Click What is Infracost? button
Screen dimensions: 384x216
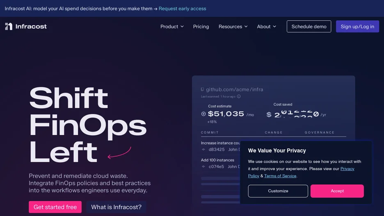pos(117,207)
